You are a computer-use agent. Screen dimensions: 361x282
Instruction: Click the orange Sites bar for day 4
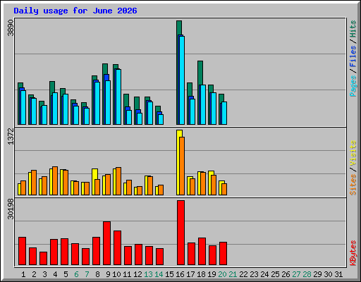(x=55, y=180)
